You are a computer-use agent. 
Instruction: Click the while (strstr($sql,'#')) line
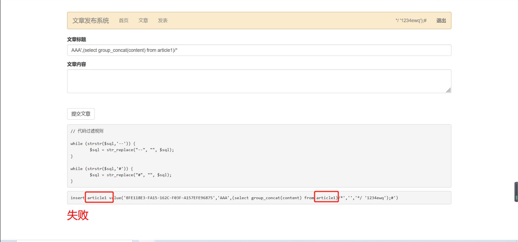102,169
